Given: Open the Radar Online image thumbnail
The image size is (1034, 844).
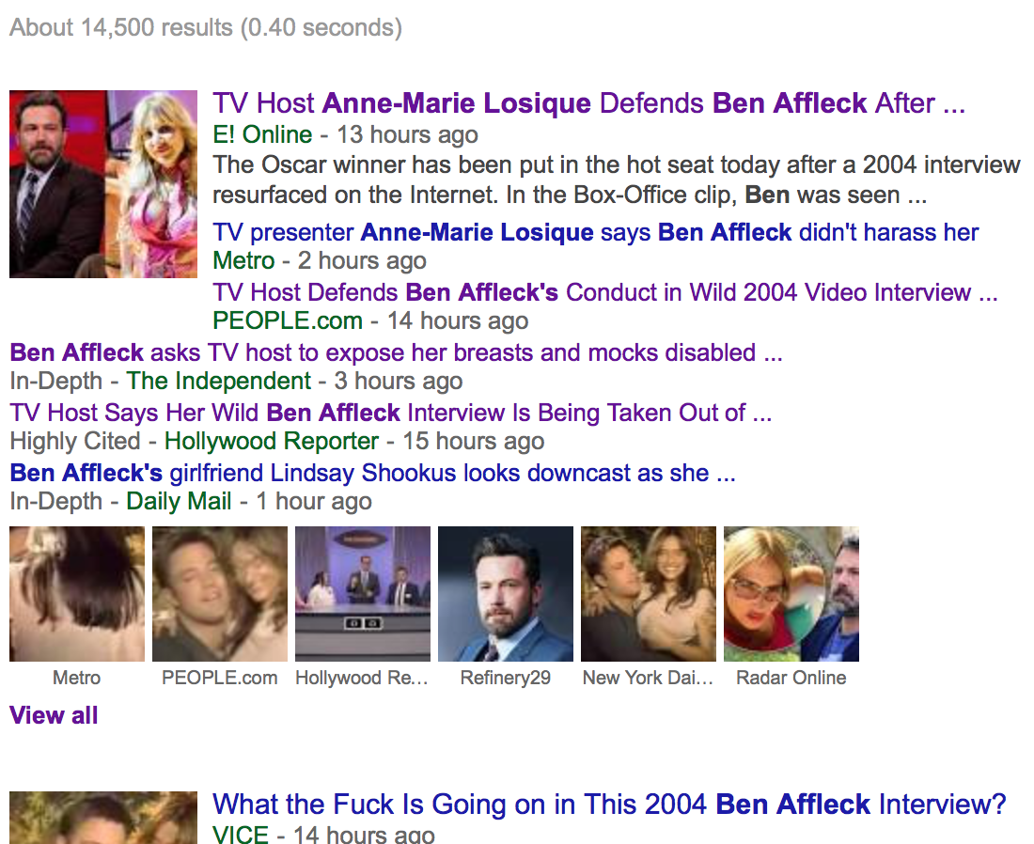Looking at the screenshot, I should [791, 593].
